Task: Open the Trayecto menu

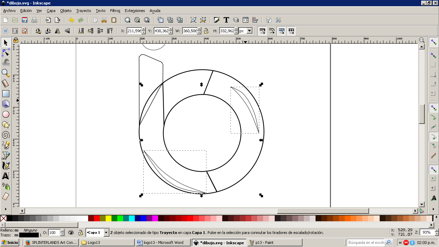Action: pyautogui.click(x=84, y=11)
